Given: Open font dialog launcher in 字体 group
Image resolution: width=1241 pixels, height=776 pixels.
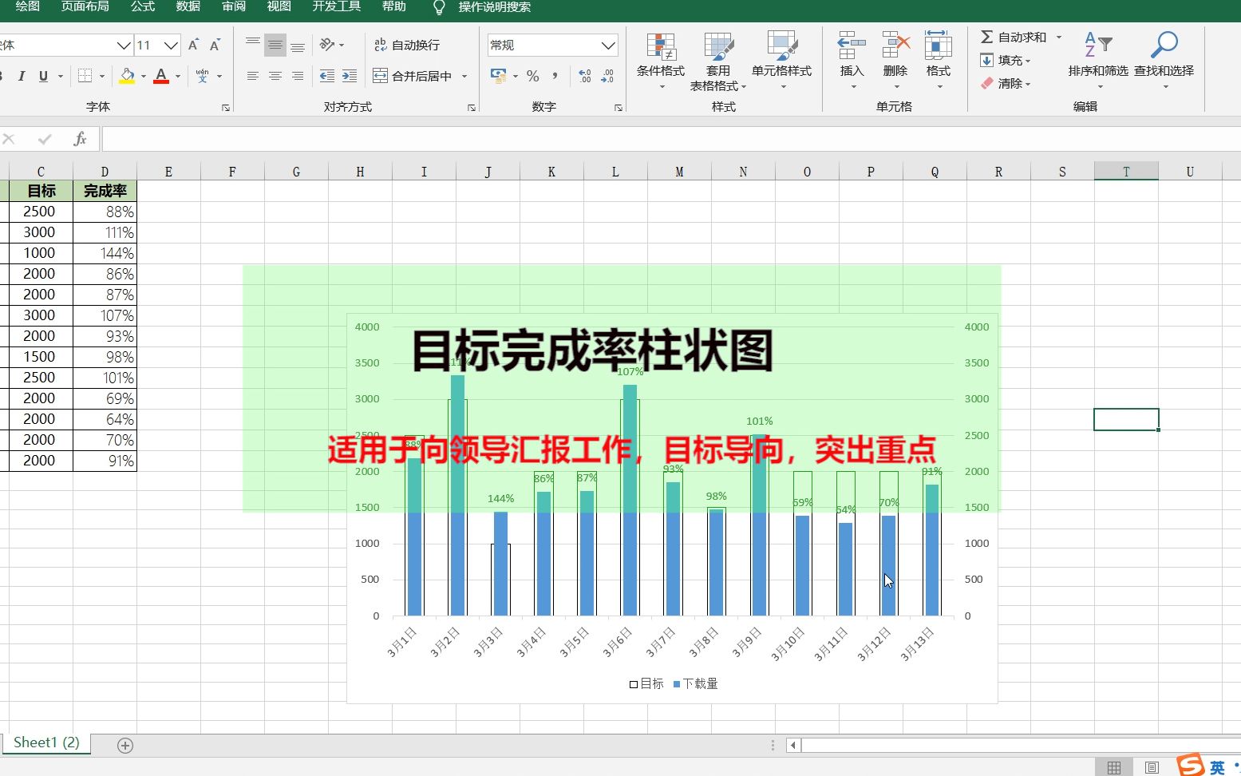Looking at the screenshot, I should pyautogui.click(x=226, y=107).
